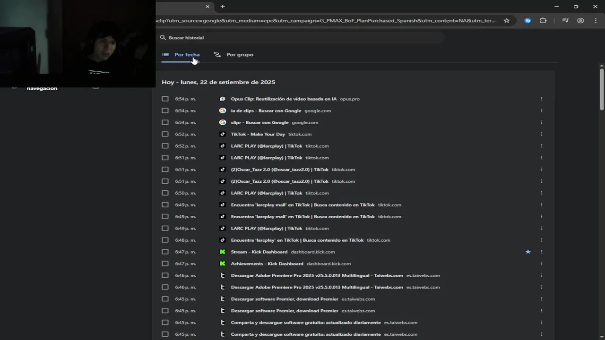This screenshot has height=340, width=605.
Task: Check the 6:50 LARC PLAY entry
Action: coord(165,193)
